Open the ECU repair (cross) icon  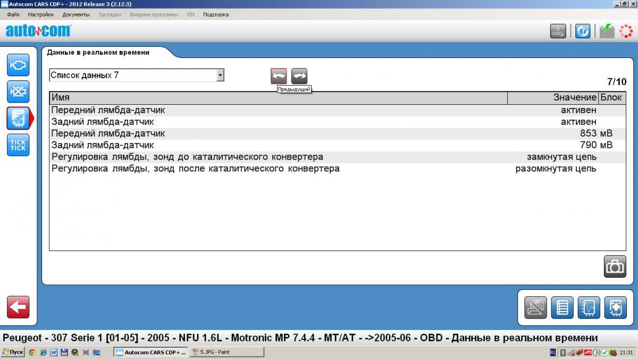(x=615, y=307)
